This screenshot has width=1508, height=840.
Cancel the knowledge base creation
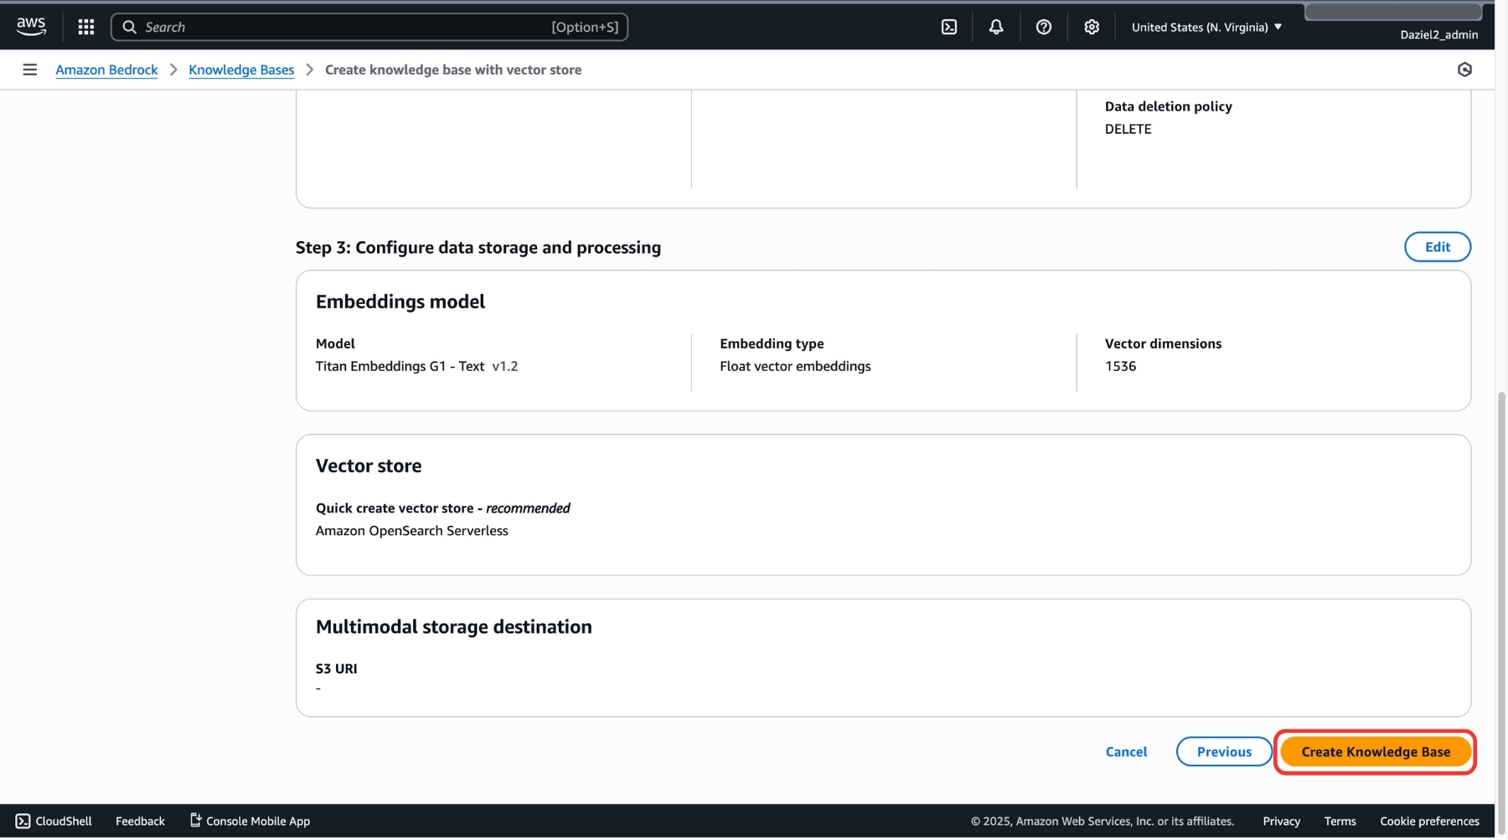click(1126, 752)
